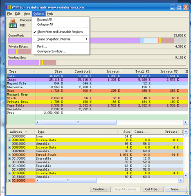Select the Free type row

tap(98, 113)
